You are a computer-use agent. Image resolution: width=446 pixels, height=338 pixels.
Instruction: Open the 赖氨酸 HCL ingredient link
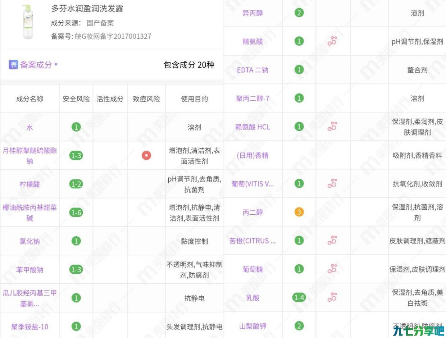pyautogui.click(x=252, y=127)
